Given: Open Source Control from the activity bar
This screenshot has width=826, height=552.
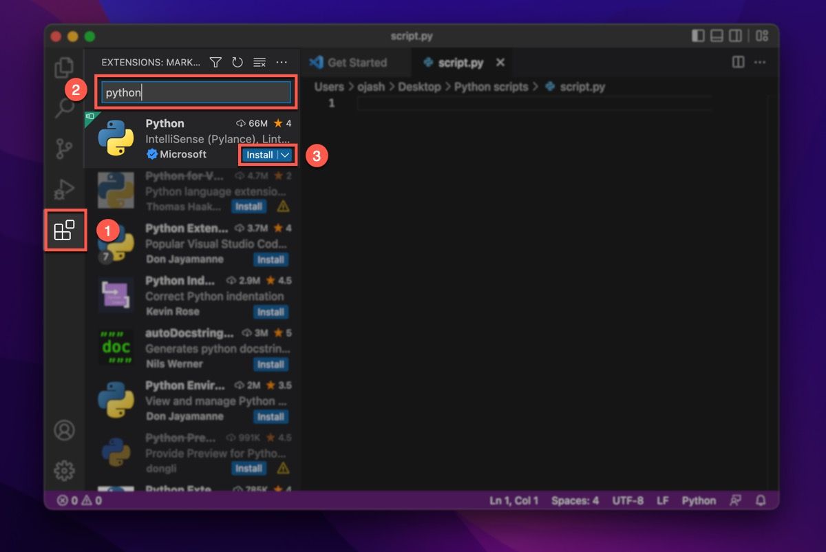Looking at the screenshot, I should (x=65, y=148).
